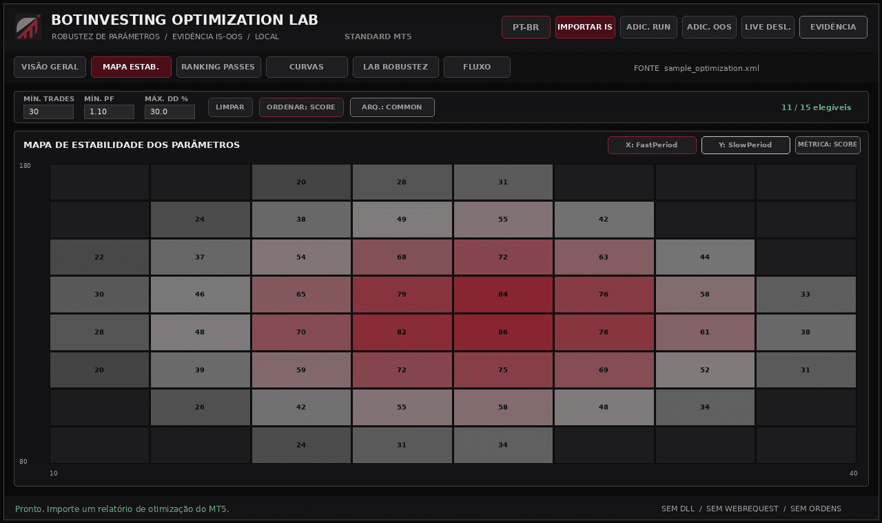Select heatmap cell with score 82

402,332
